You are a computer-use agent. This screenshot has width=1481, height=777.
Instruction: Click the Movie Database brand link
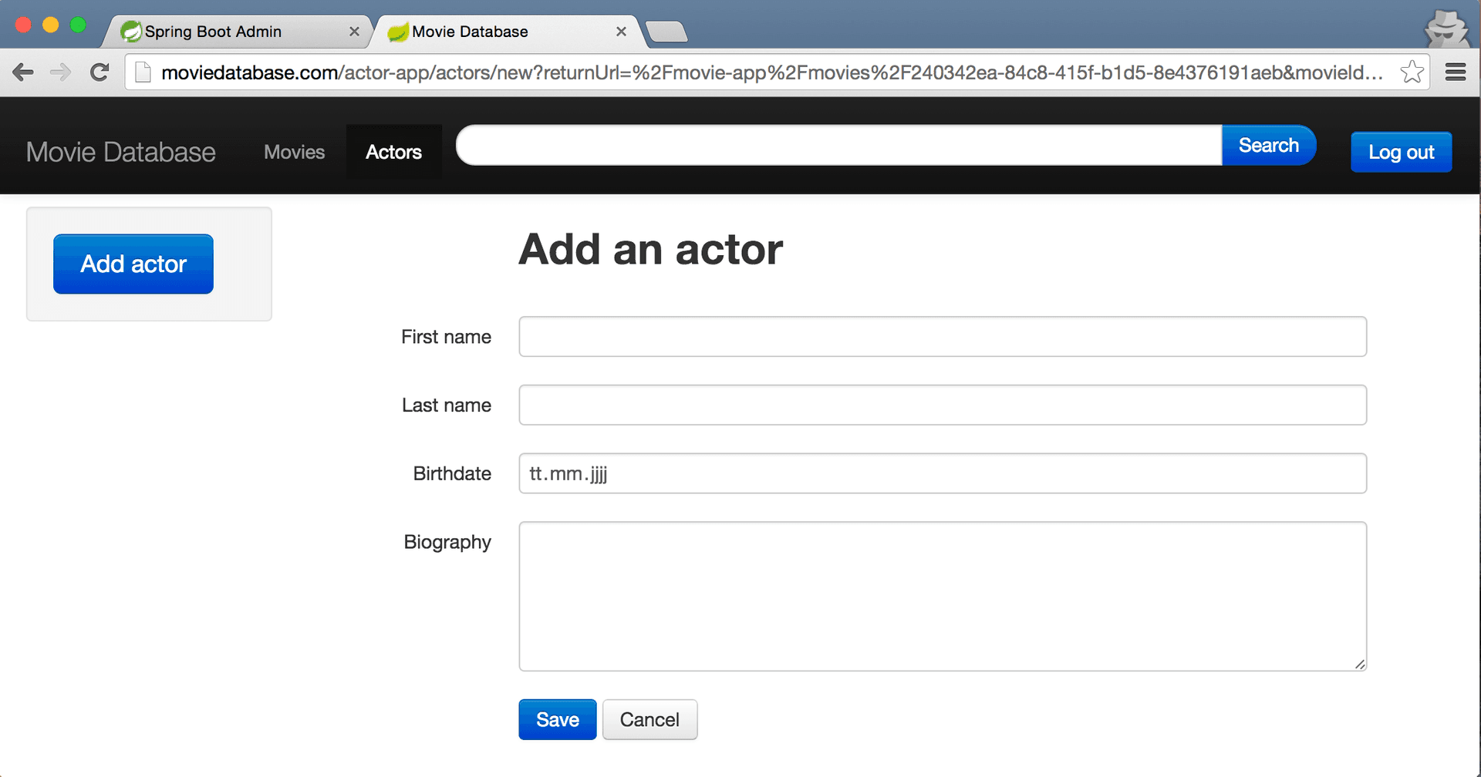(121, 152)
